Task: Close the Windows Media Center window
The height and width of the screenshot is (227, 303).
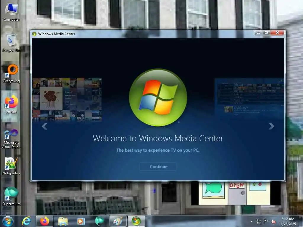Action: pyautogui.click(x=277, y=33)
